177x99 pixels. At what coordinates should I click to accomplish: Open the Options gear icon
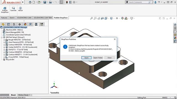coord(74,2)
